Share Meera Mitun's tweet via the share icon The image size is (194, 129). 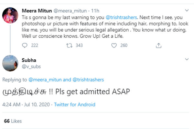pyautogui.click(x=158, y=46)
